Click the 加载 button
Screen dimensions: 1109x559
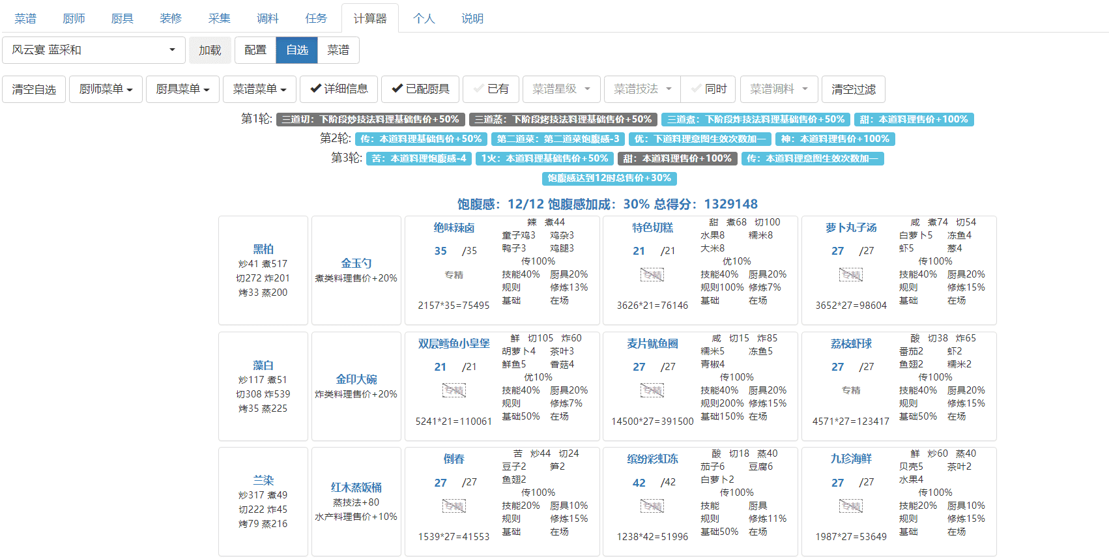[210, 50]
